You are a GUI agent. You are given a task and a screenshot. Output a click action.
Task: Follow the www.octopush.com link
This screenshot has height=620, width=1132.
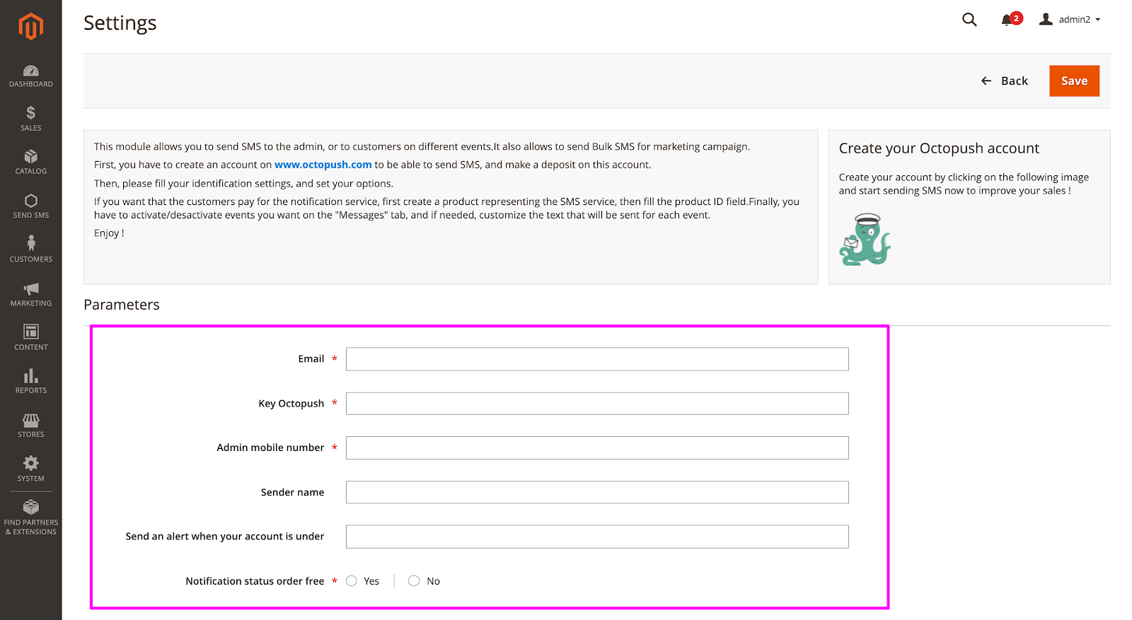(323, 165)
